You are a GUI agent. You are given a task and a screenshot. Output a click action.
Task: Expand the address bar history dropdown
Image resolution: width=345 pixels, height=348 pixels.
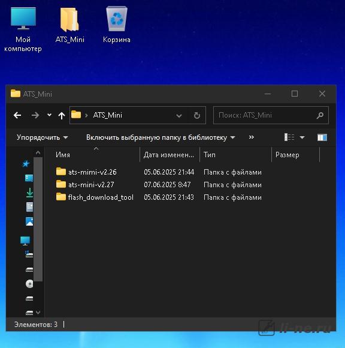click(x=179, y=115)
